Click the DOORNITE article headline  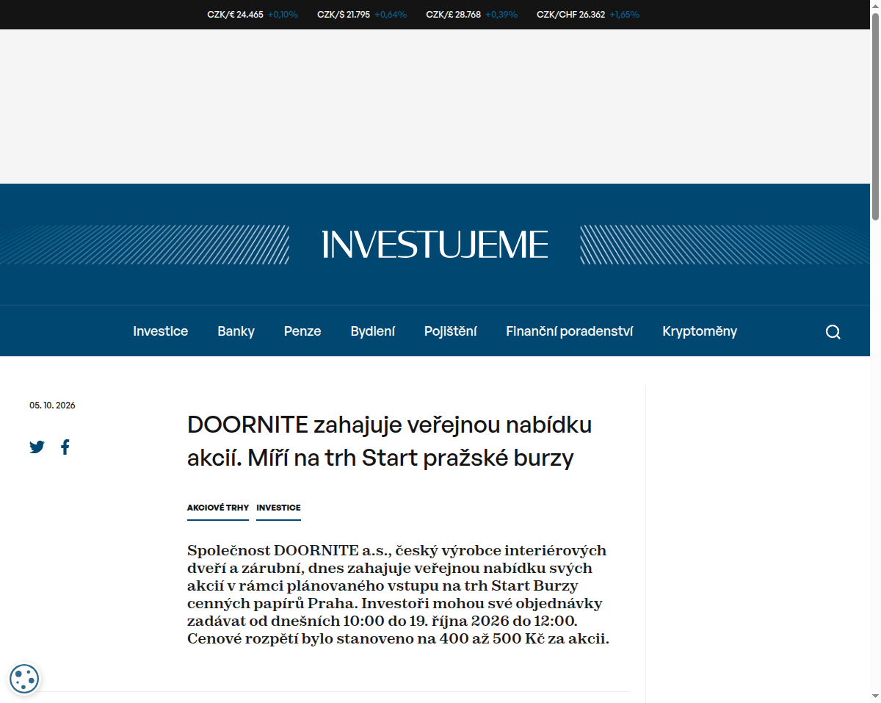[x=389, y=441]
